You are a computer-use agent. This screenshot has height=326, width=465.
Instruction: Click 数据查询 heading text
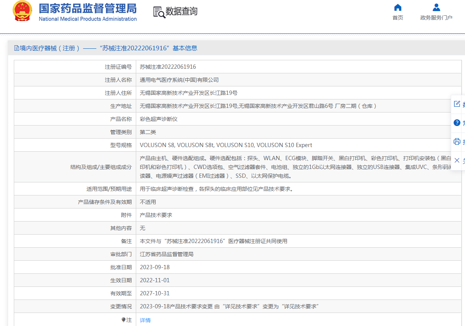click(181, 12)
